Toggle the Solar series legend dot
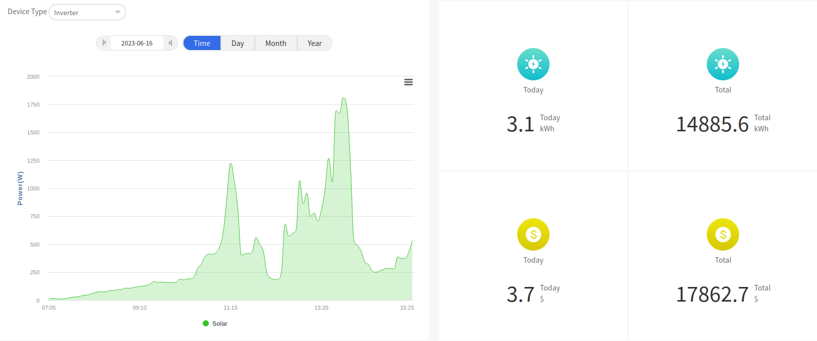The width and height of the screenshot is (817, 341). pos(206,323)
